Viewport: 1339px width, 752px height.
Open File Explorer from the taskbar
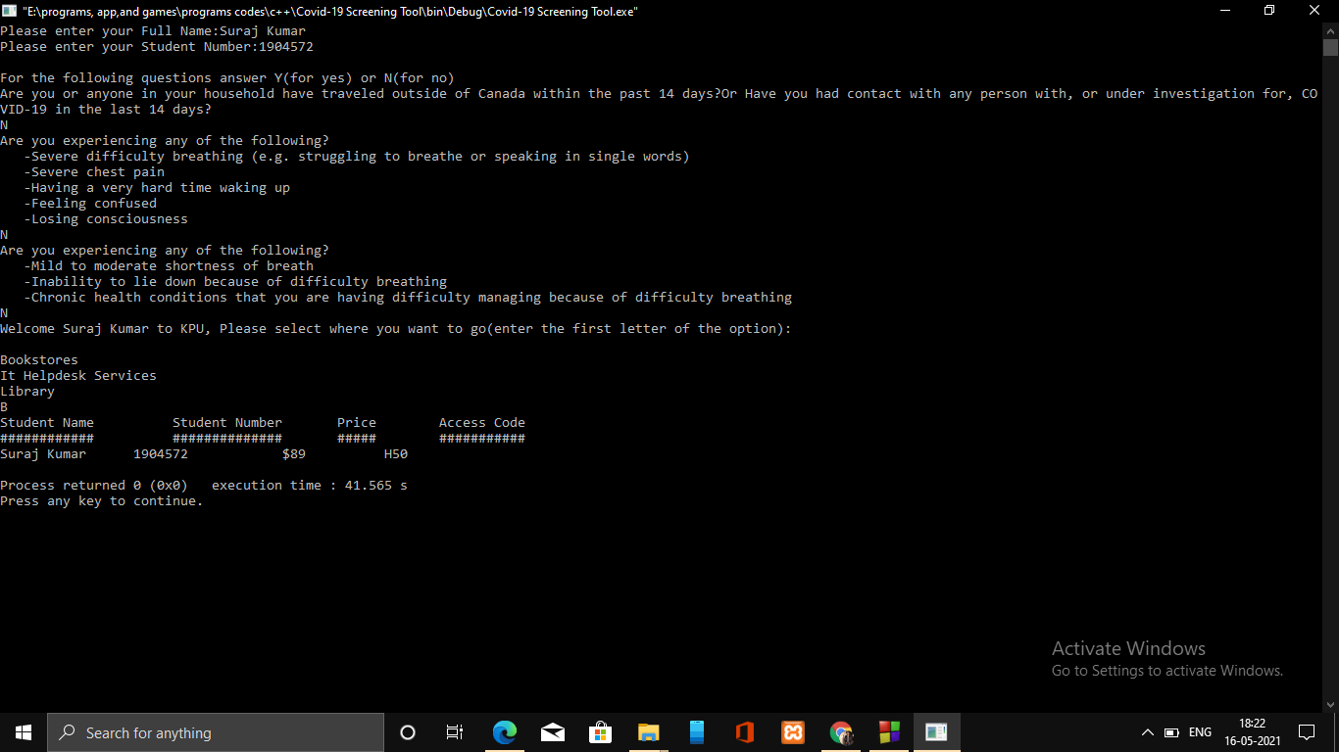(648, 731)
